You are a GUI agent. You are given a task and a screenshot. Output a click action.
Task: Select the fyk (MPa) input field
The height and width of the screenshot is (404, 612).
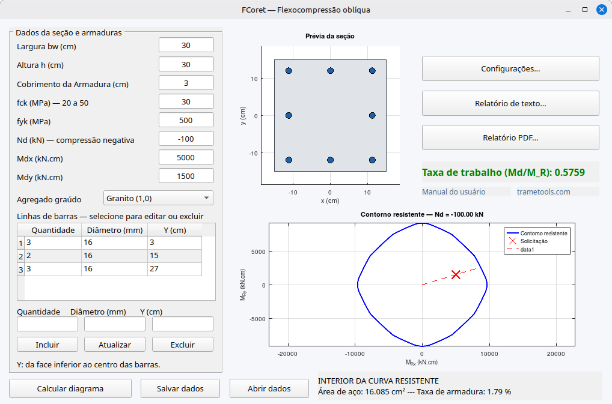coord(186,121)
